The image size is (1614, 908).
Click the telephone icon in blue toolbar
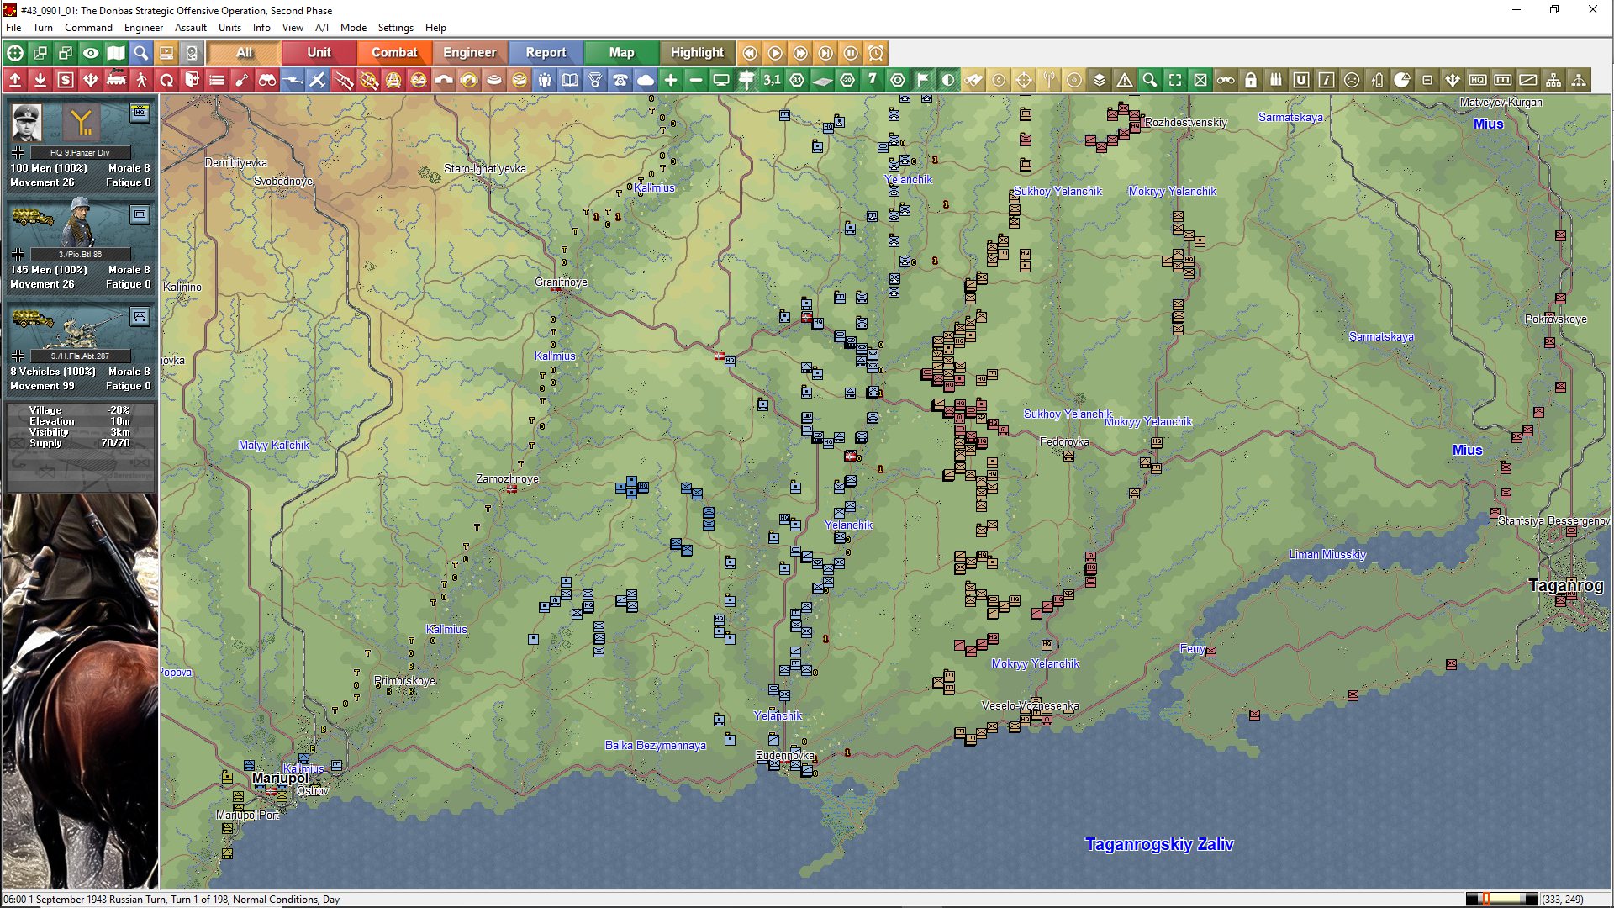[620, 80]
